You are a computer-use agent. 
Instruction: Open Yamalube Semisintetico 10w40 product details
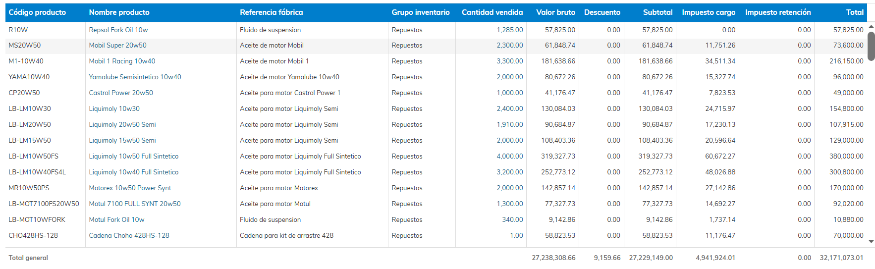point(135,77)
